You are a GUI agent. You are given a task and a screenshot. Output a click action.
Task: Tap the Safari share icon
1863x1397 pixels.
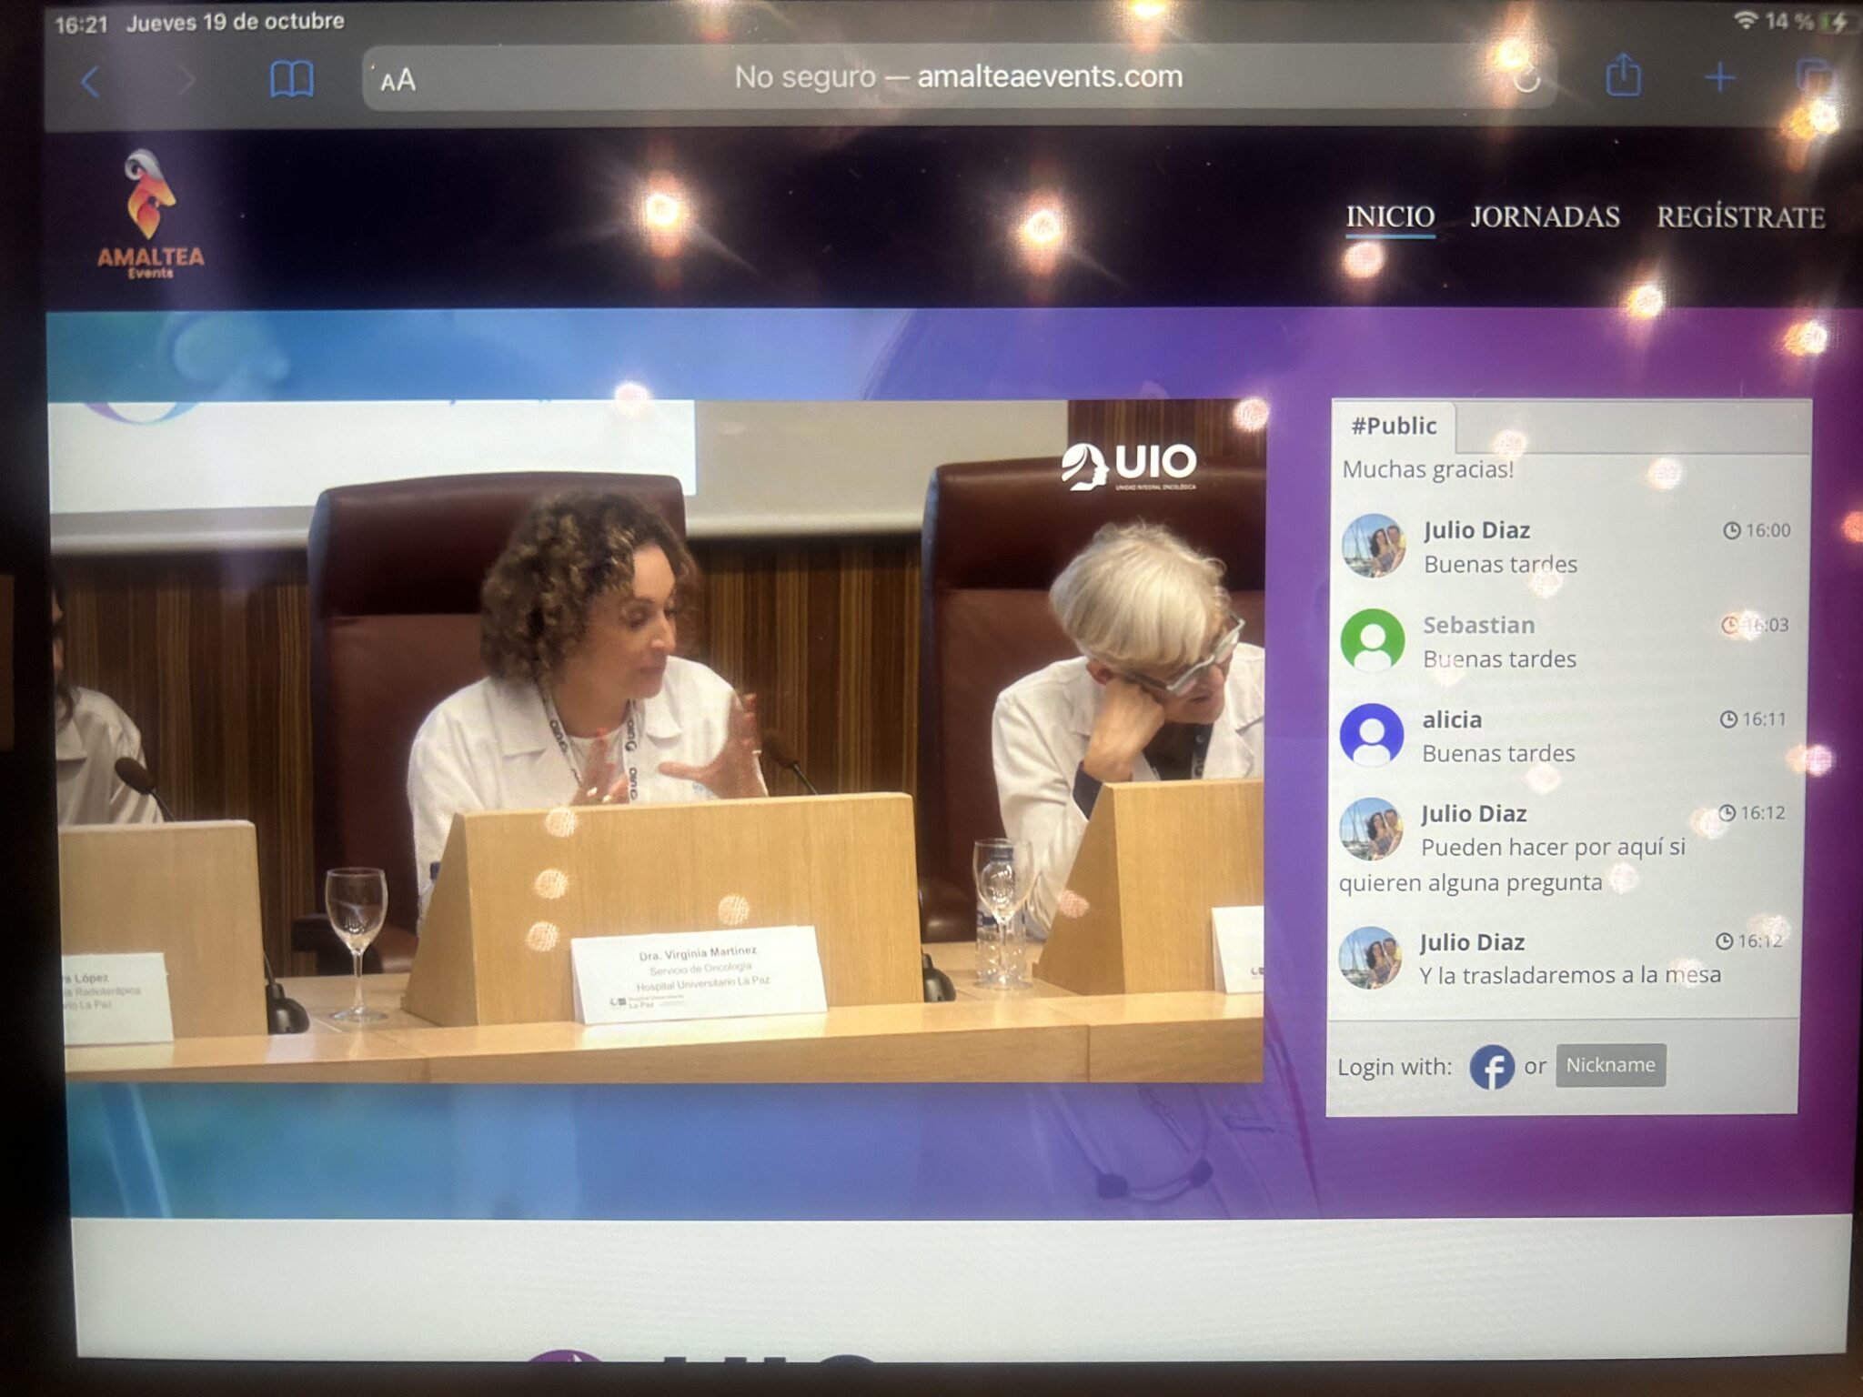coord(1624,76)
